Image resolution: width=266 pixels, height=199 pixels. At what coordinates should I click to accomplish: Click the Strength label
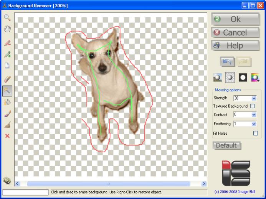tap(220, 98)
